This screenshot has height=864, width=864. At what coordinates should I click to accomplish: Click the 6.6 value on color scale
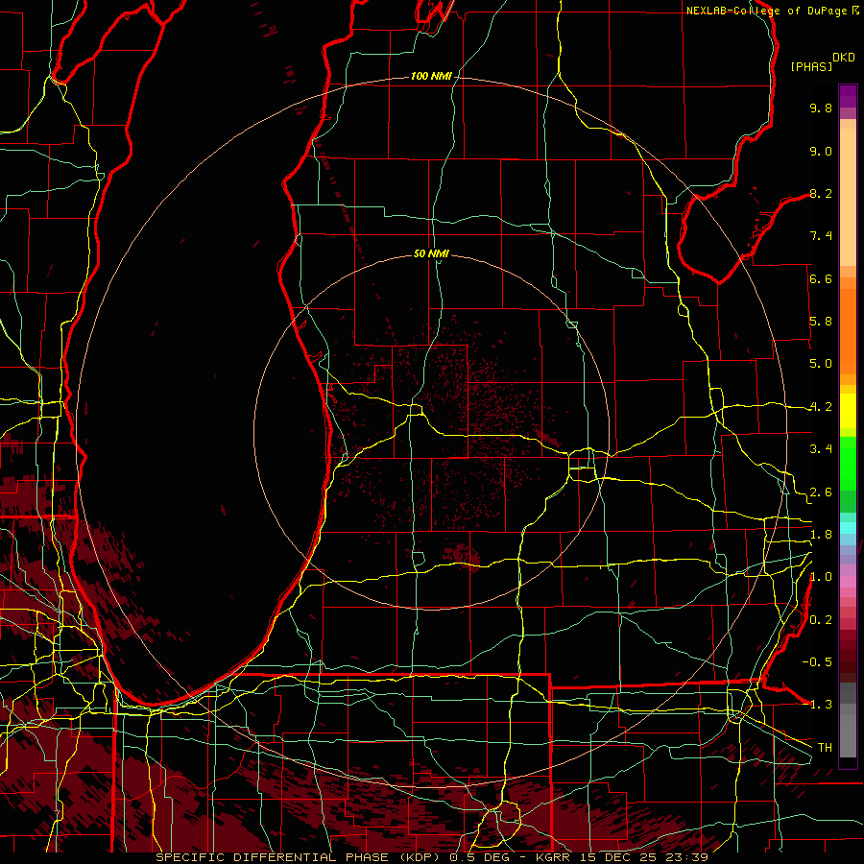pyautogui.click(x=821, y=278)
